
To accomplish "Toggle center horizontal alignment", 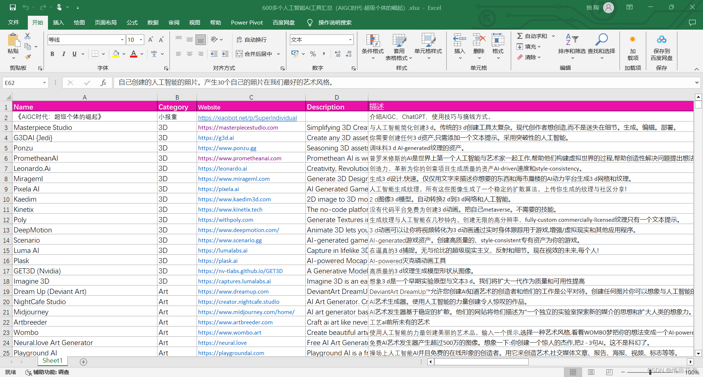I will click(190, 54).
